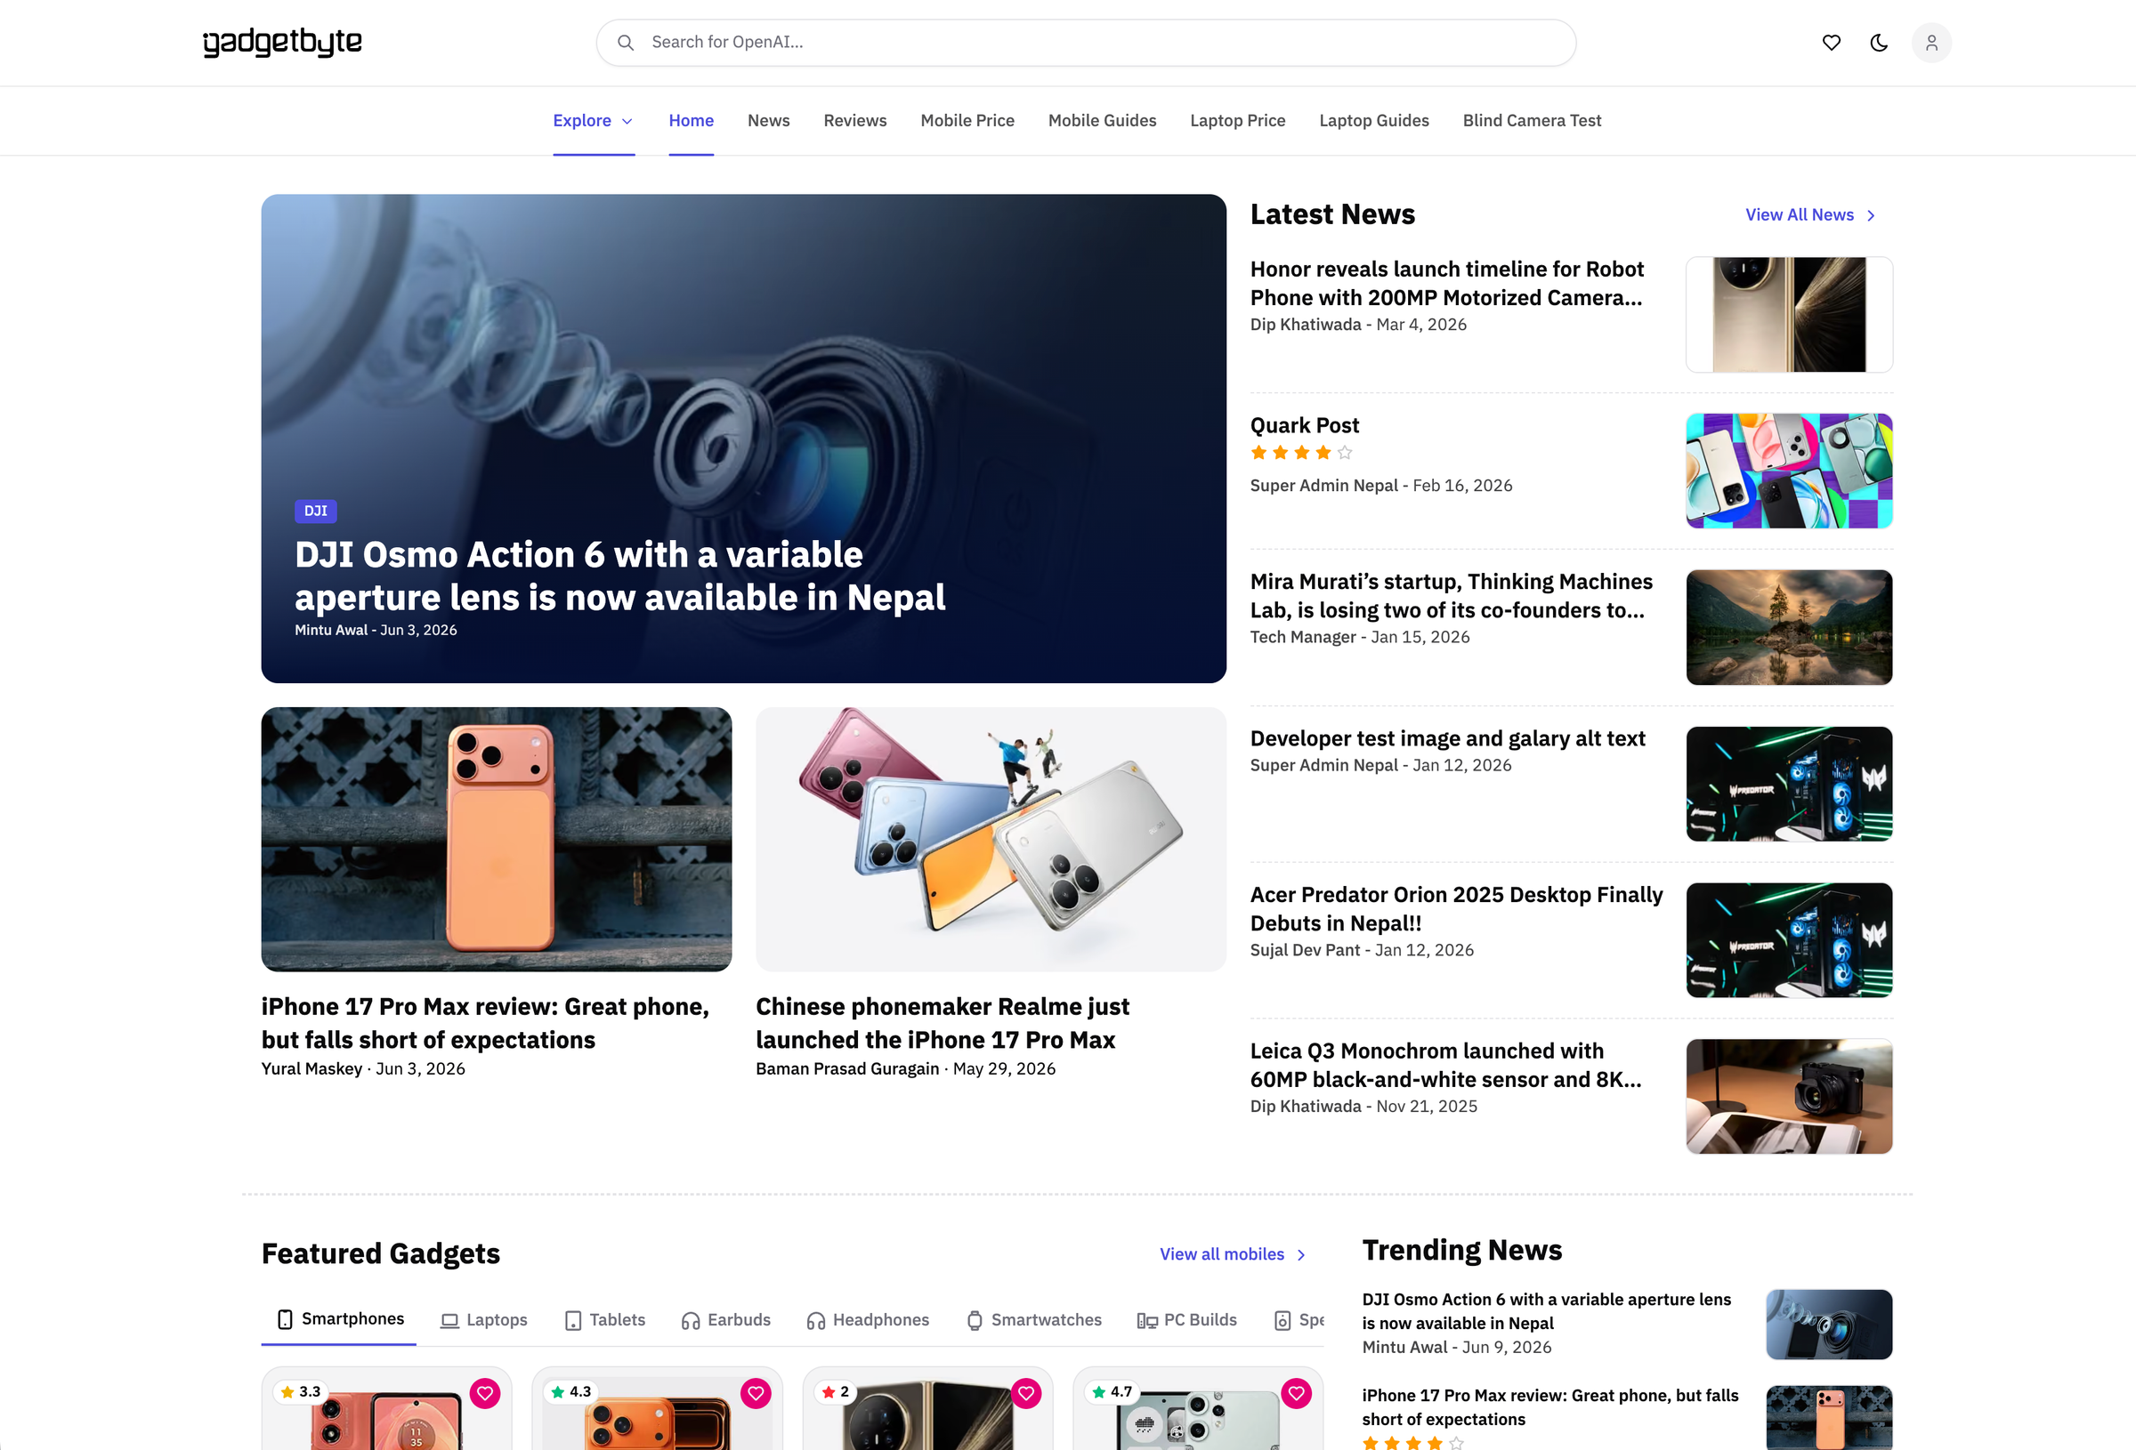This screenshot has width=2136, height=1450.
Task: Open Mobile Guides section
Action: pos(1102,120)
